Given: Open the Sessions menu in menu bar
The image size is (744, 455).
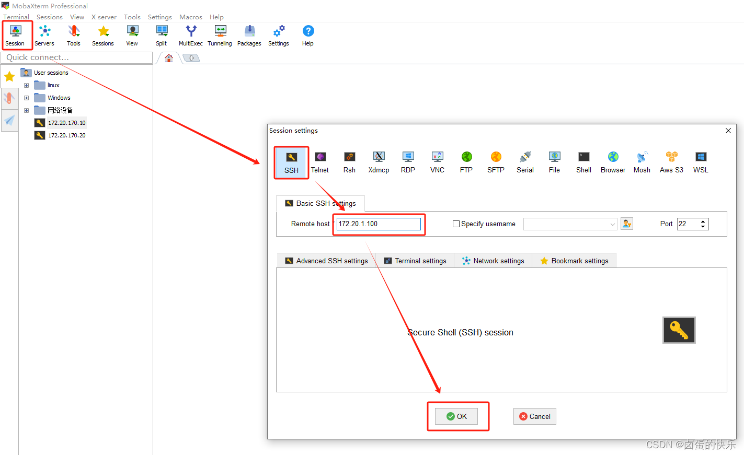Looking at the screenshot, I should tap(50, 17).
